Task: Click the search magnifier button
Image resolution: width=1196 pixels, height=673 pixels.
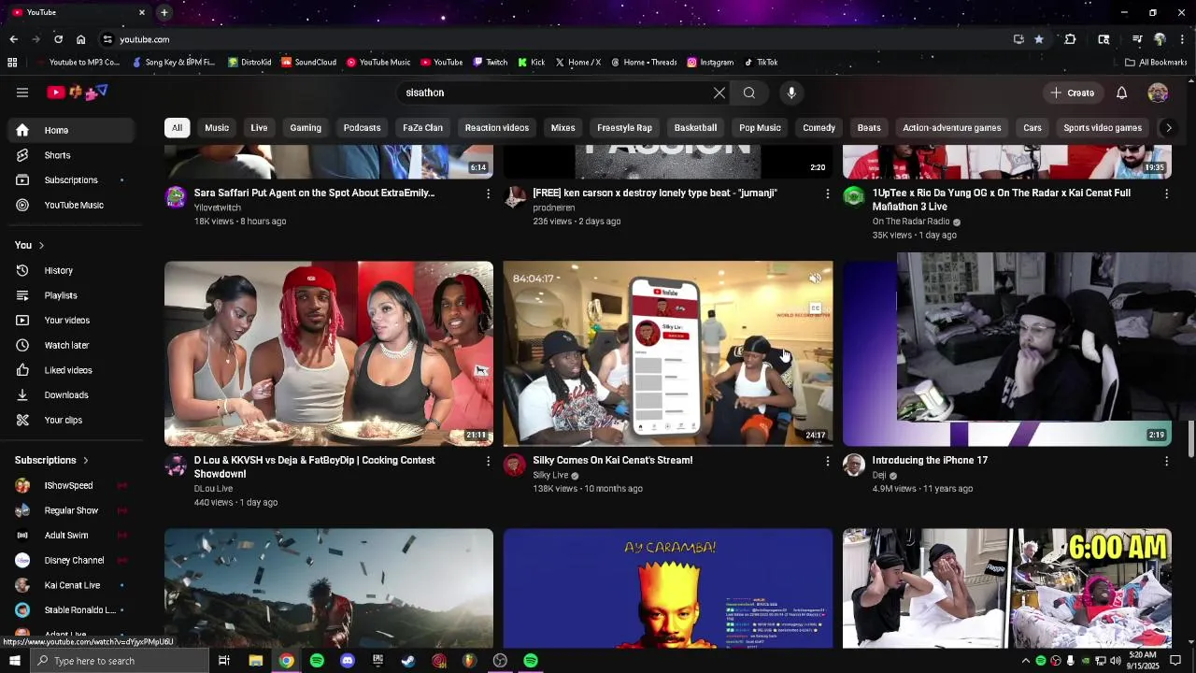Action: 749,93
